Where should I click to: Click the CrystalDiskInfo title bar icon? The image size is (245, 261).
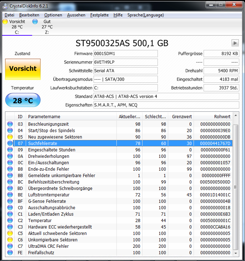pyautogui.click(x=5, y=6)
